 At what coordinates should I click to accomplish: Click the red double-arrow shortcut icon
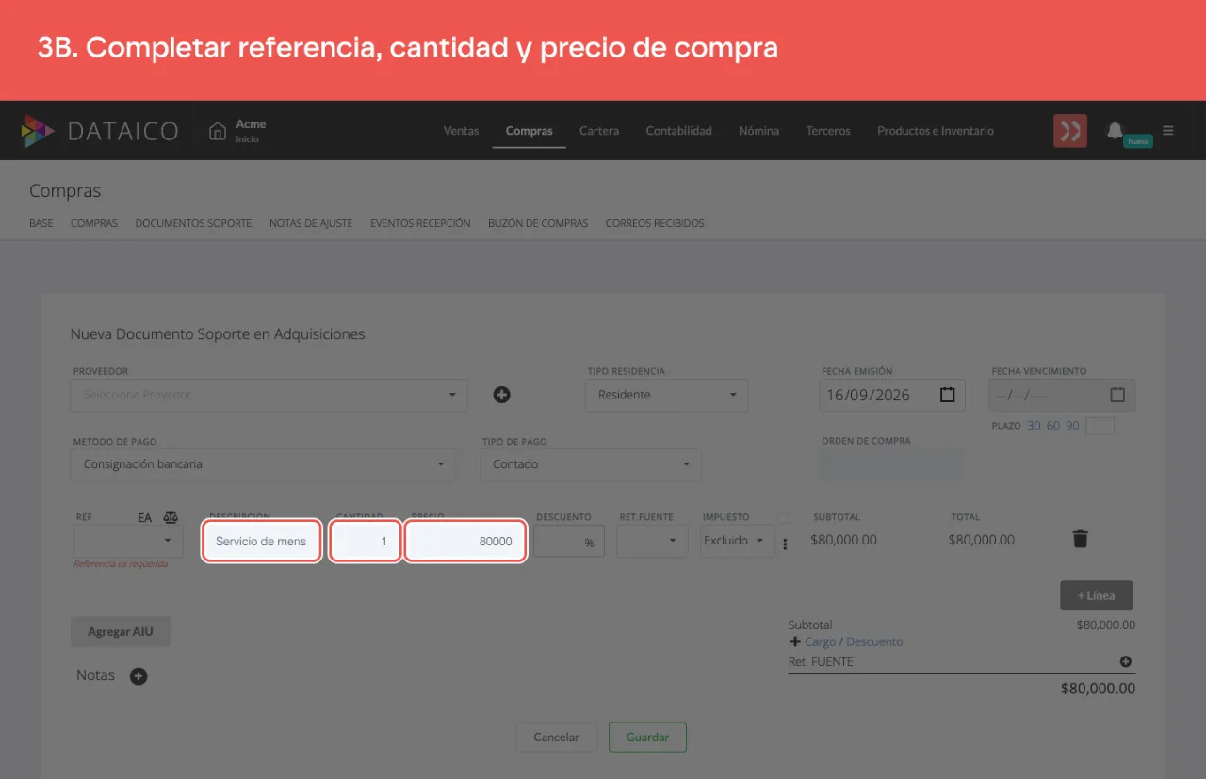(x=1070, y=131)
